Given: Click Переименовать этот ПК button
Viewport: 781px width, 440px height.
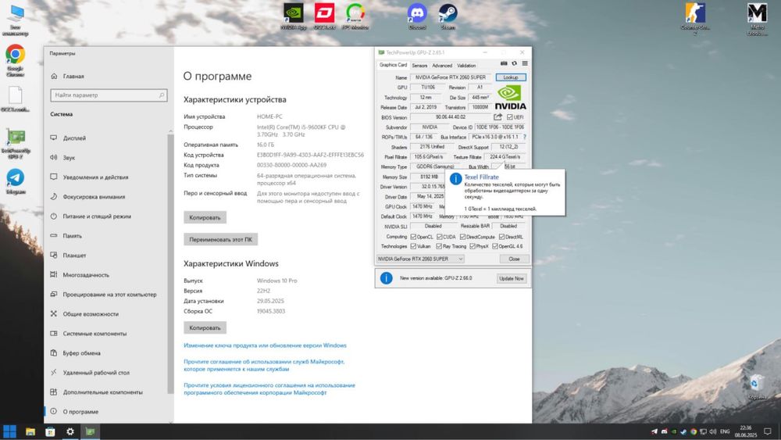Looking at the screenshot, I should (221, 239).
